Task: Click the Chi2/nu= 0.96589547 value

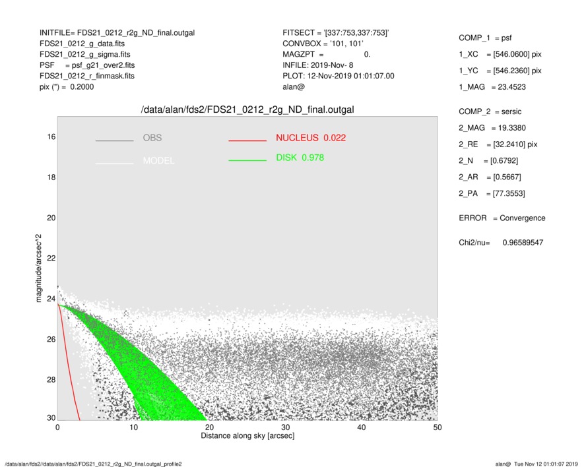Action: pos(501,243)
